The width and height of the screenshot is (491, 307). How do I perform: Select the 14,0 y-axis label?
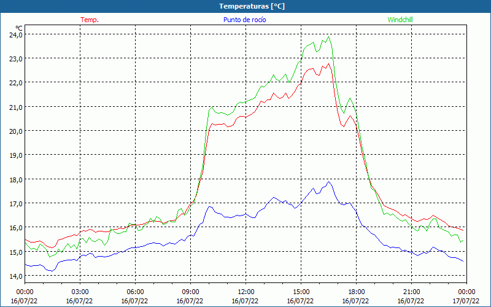coord(15,276)
